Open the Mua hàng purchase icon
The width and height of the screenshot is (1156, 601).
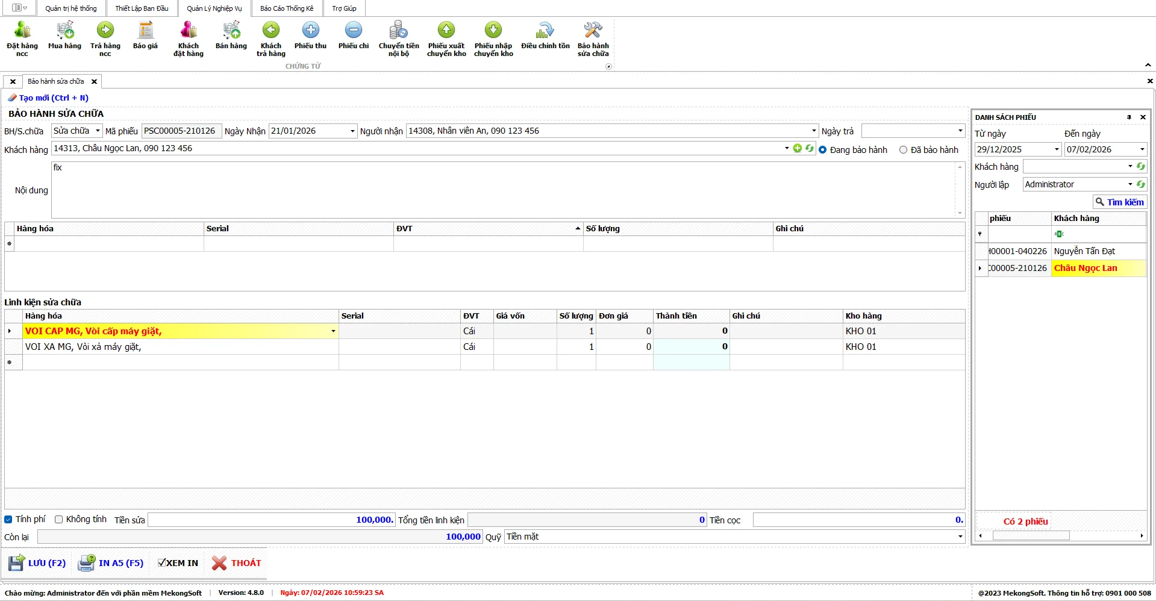(64, 31)
